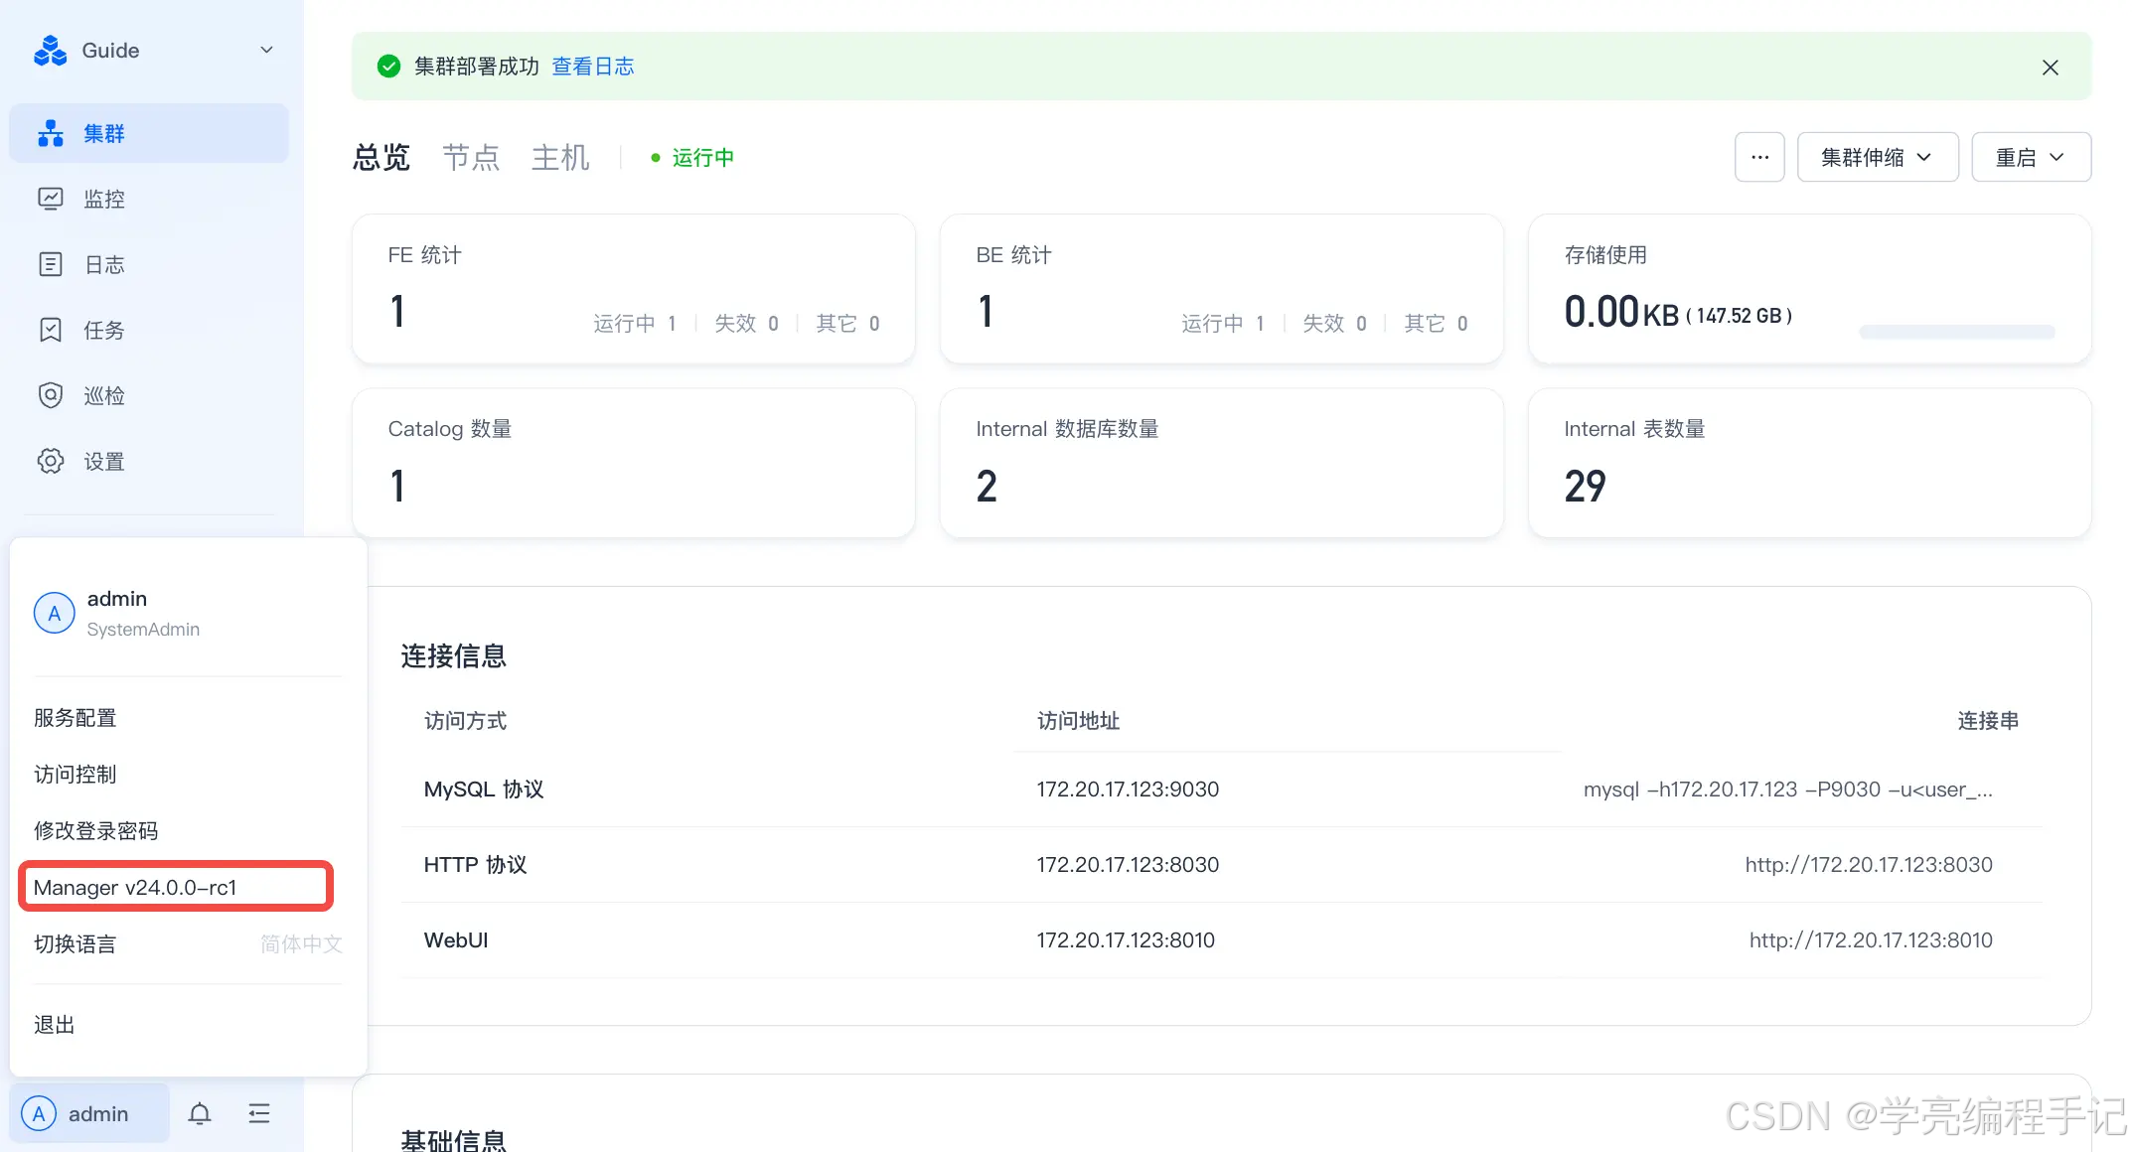
Task: Open the 查看日志 link
Action: (x=593, y=67)
